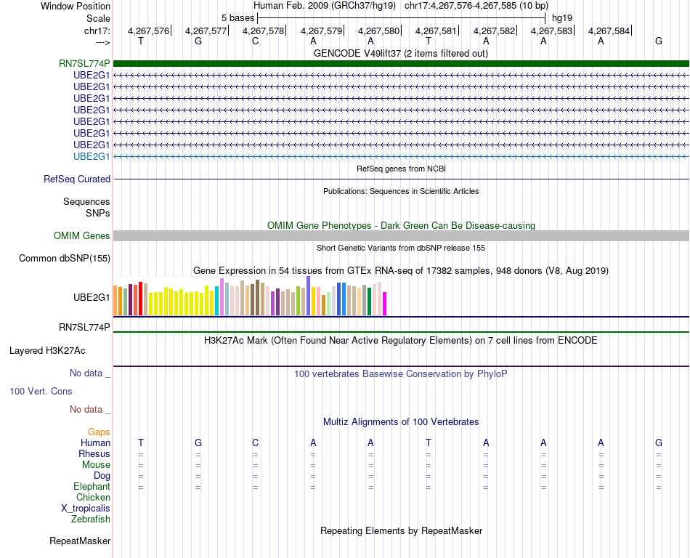
Task: Open the RefSeq genes from NCBI title
Action: 401,169
